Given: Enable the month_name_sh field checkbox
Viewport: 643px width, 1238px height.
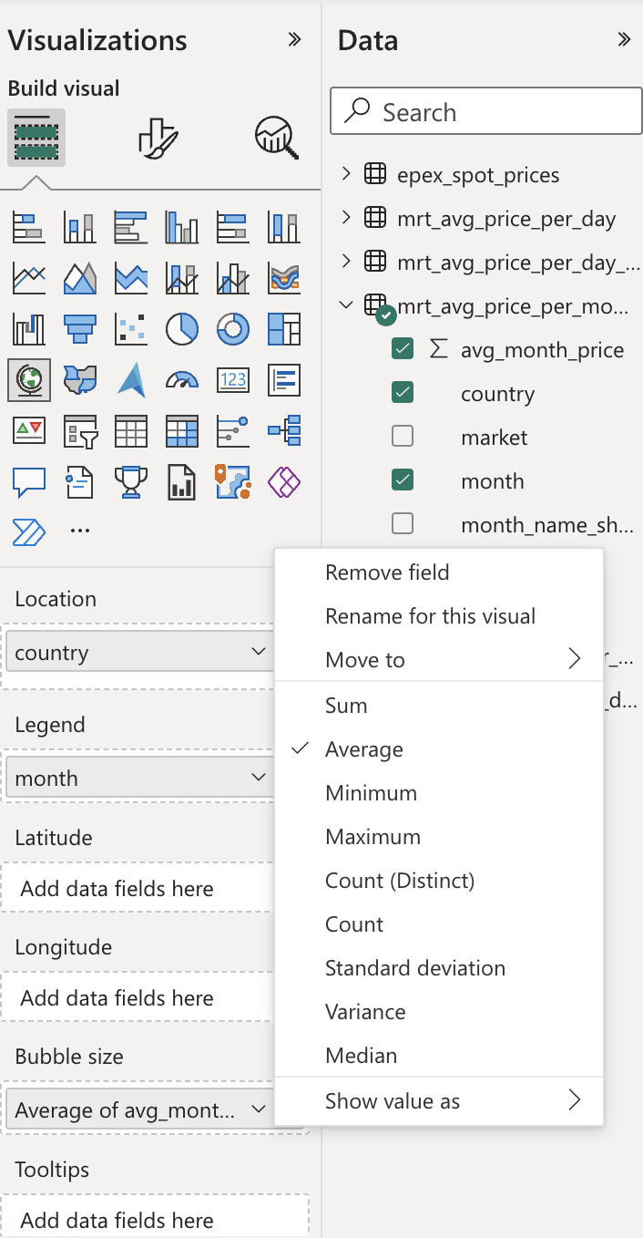Looking at the screenshot, I should tap(403, 524).
